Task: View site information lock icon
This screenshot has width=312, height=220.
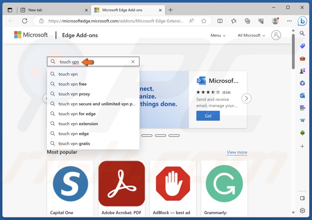Action: click(x=41, y=21)
